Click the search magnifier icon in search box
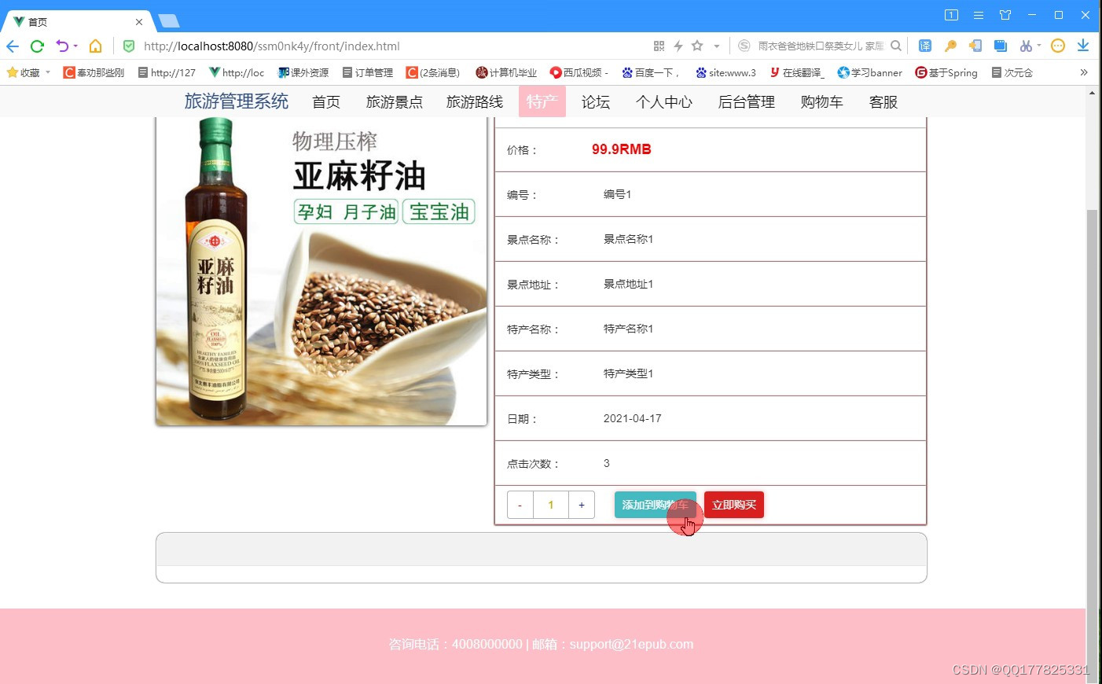The image size is (1102, 684). [x=896, y=46]
